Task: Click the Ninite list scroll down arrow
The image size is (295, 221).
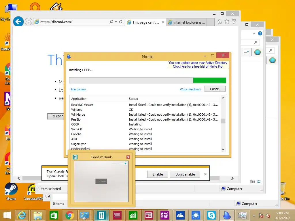Action: (x=223, y=149)
